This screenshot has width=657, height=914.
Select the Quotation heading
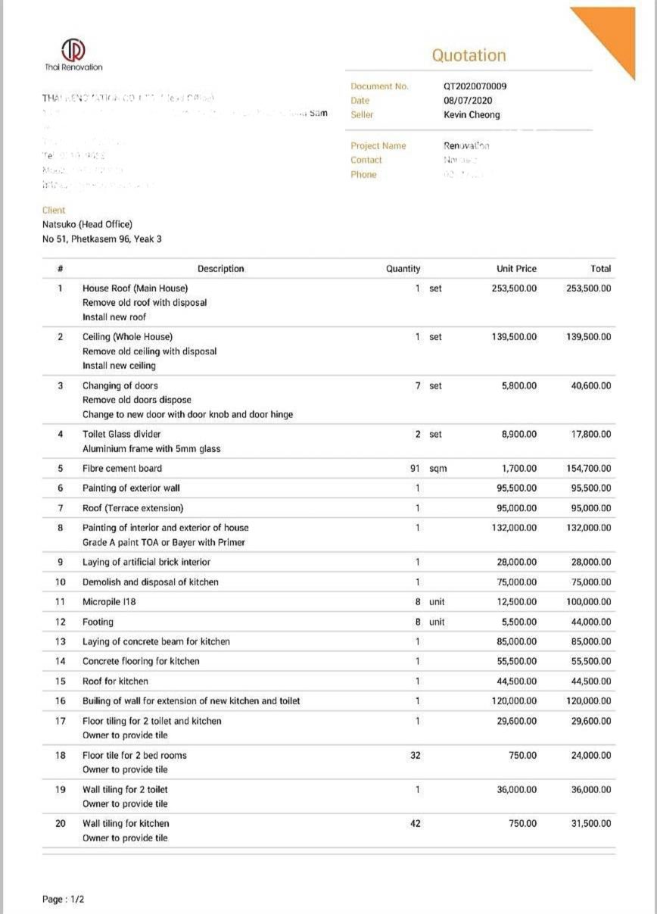click(469, 55)
